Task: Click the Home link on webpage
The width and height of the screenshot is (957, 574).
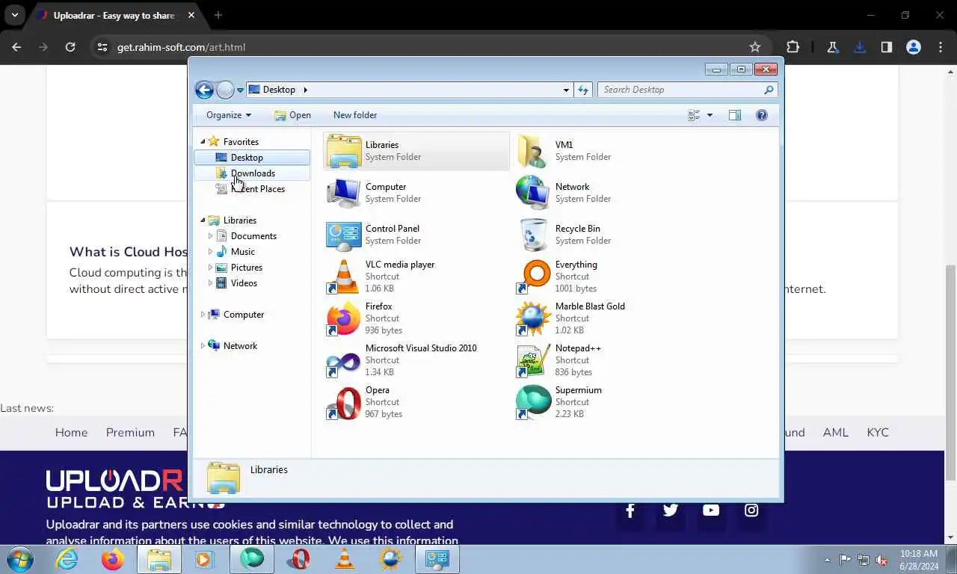Action: (71, 433)
